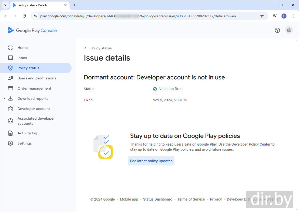The width and height of the screenshot is (299, 212).
Task: Bookmark this page with the star icon
Action: click(262, 16)
